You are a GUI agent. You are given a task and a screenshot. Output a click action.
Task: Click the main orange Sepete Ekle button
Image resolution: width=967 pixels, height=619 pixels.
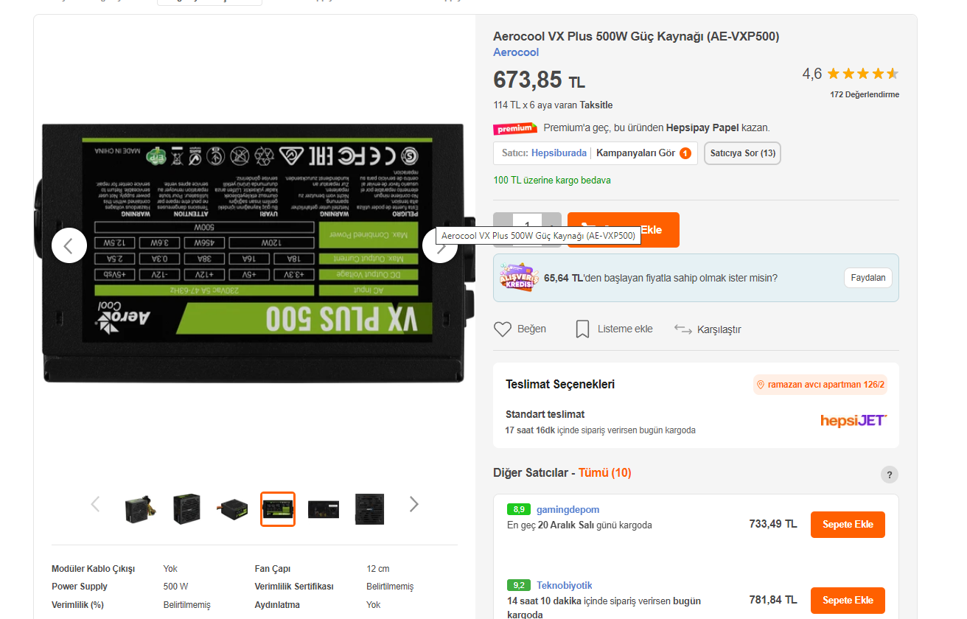click(x=624, y=230)
